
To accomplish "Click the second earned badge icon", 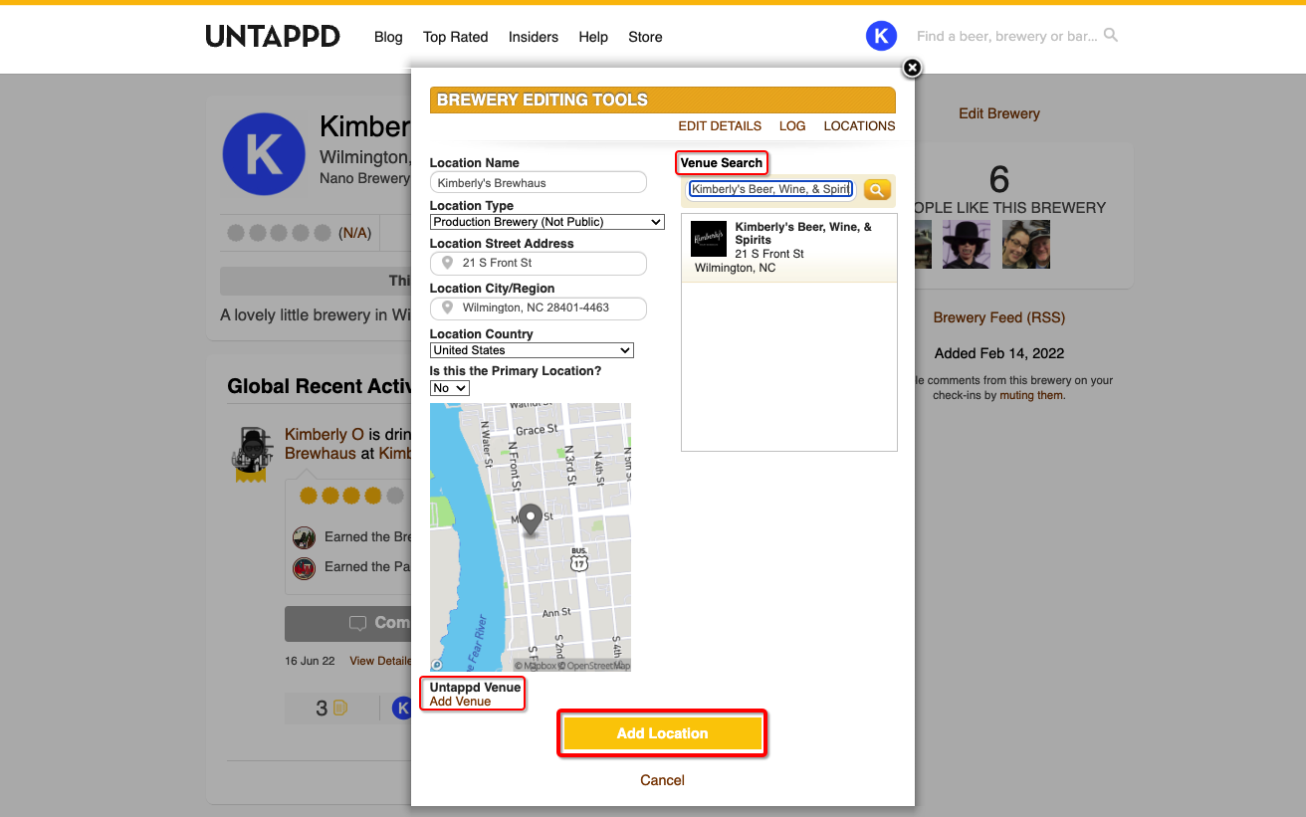I will (305, 568).
